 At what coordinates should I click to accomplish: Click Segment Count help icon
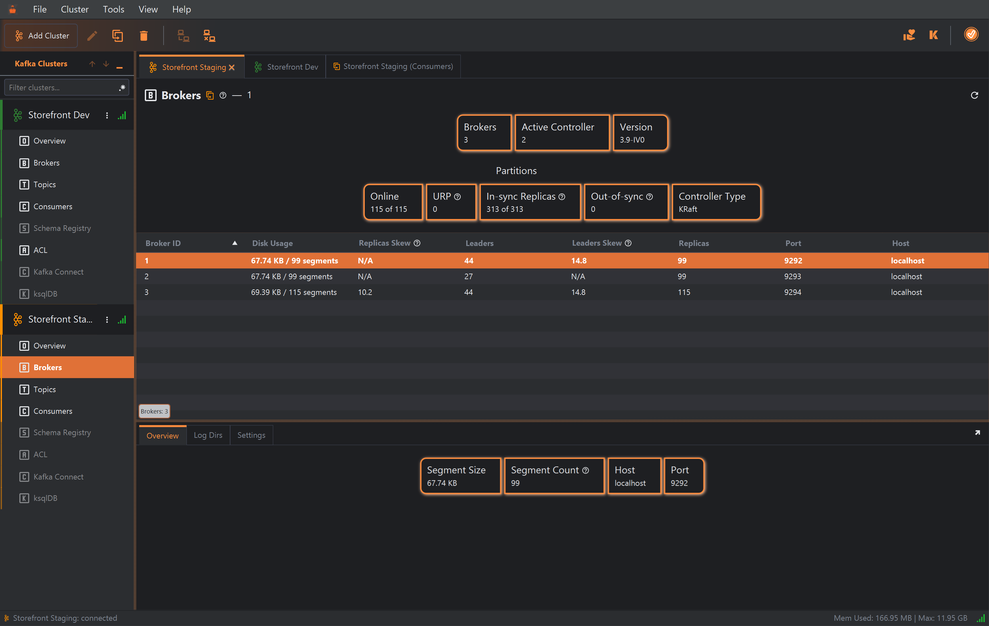pyautogui.click(x=586, y=470)
